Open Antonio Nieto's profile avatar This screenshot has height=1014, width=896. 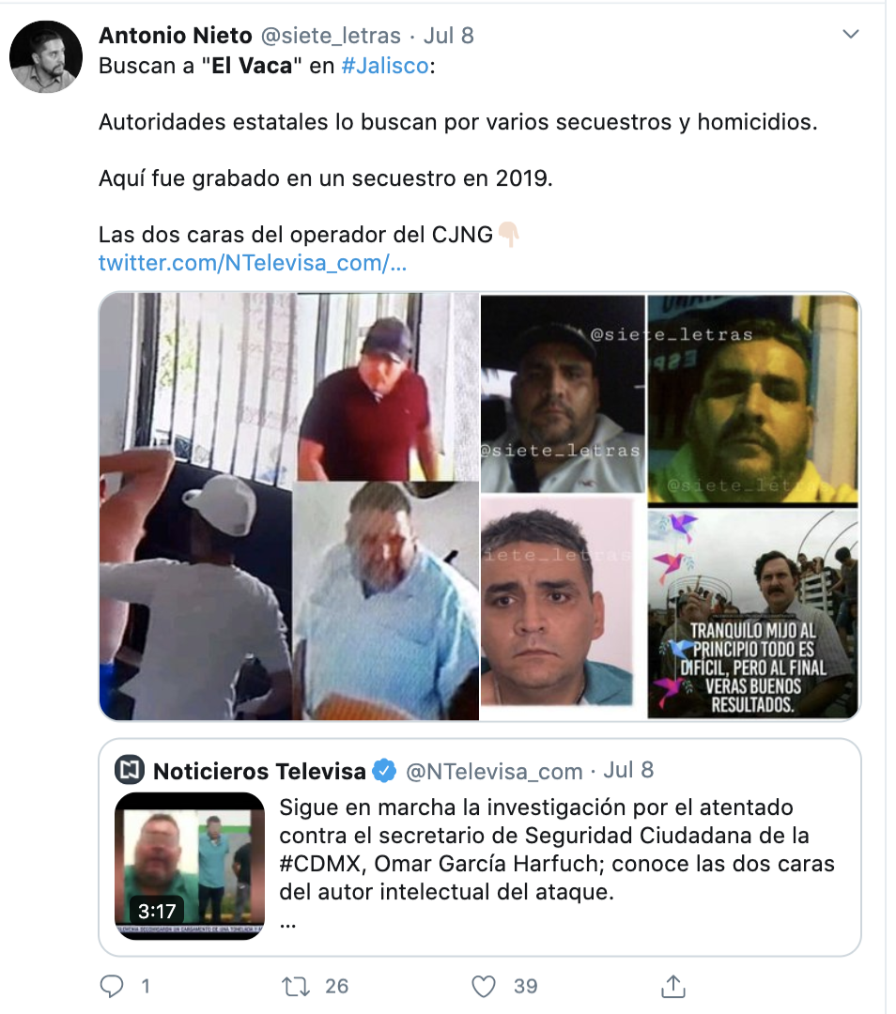point(46,56)
